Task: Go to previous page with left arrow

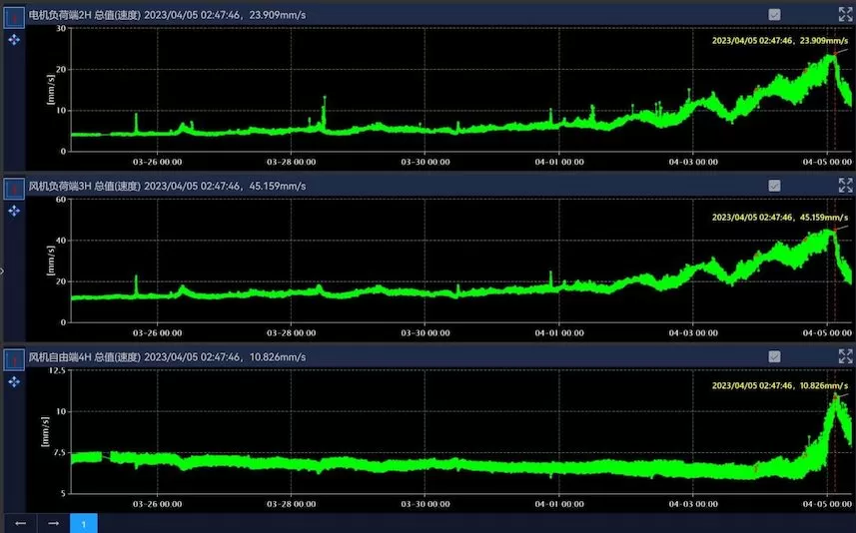Action: pyautogui.click(x=19, y=523)
